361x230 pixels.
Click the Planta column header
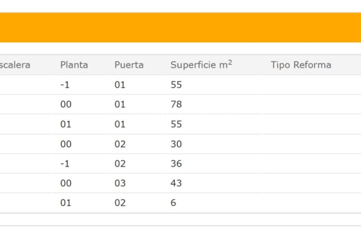coord(74,65)
